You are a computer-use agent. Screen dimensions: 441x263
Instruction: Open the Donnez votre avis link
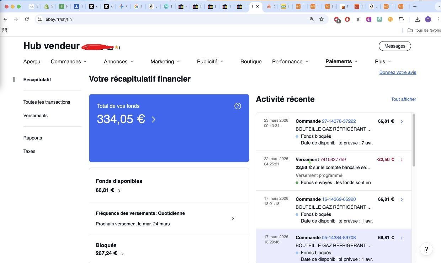click(398, 72)
